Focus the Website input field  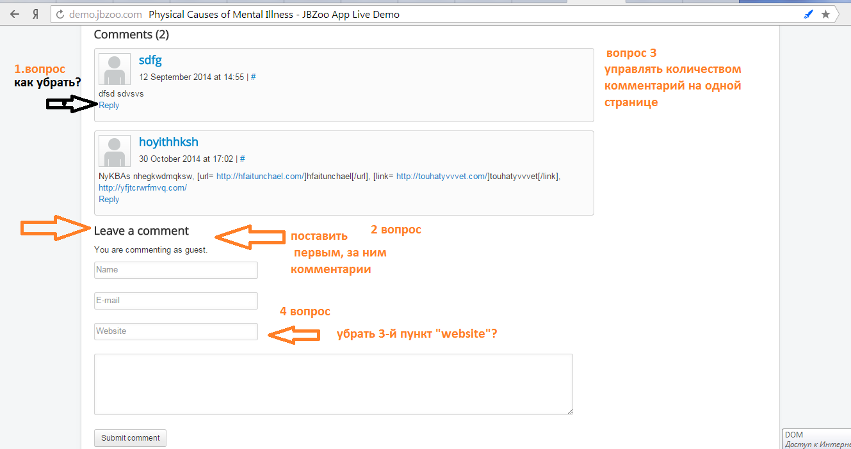tap(175, 331)
